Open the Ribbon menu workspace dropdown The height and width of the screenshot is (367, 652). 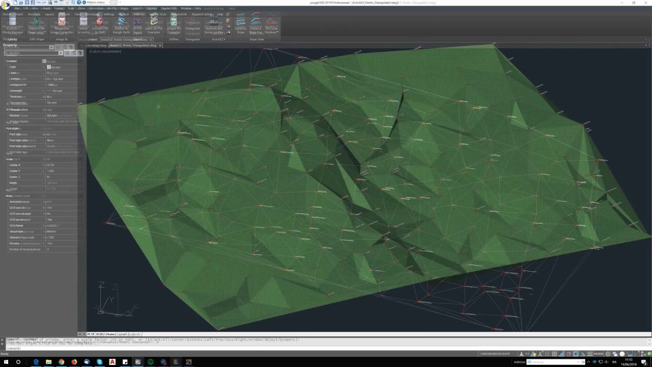[x=97, y=3]
